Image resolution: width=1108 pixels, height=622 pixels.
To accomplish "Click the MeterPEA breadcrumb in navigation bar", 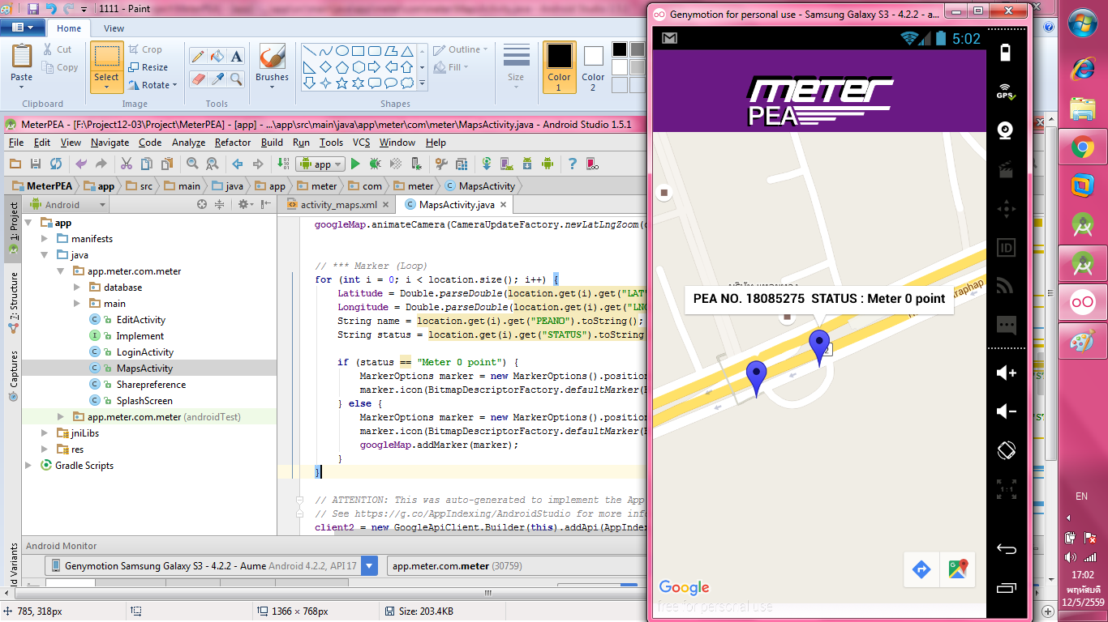I will pos(41,185).
